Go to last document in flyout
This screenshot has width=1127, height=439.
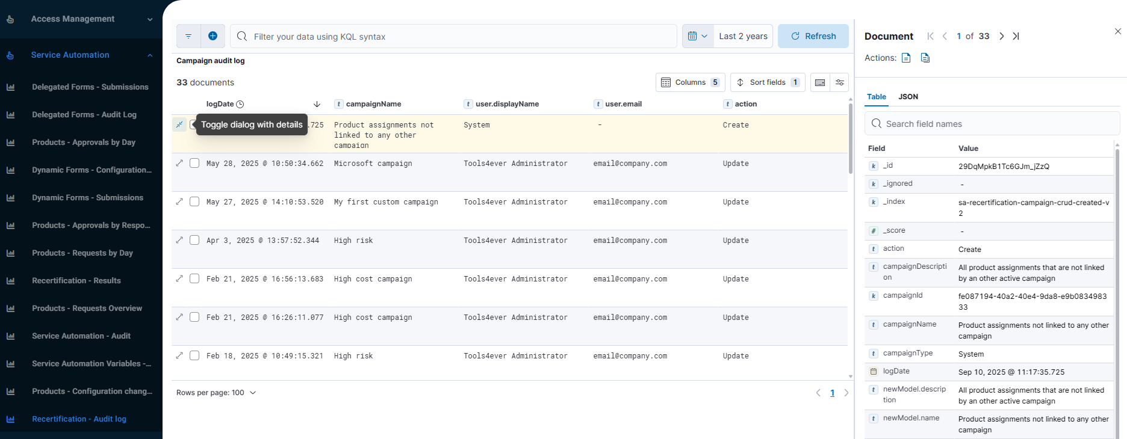(1016, 36)
